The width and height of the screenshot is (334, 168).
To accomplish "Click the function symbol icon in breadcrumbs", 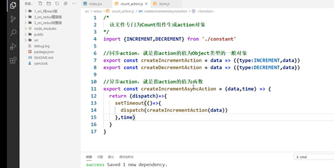I will [194, 11].
